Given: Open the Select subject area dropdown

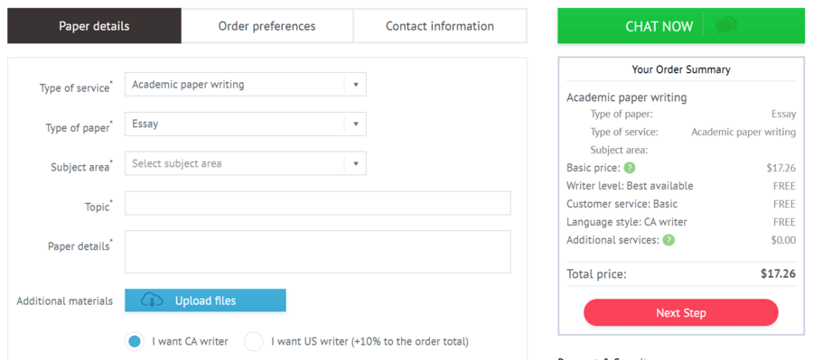Looking at the screenshot, I should (x=245, y=163).
